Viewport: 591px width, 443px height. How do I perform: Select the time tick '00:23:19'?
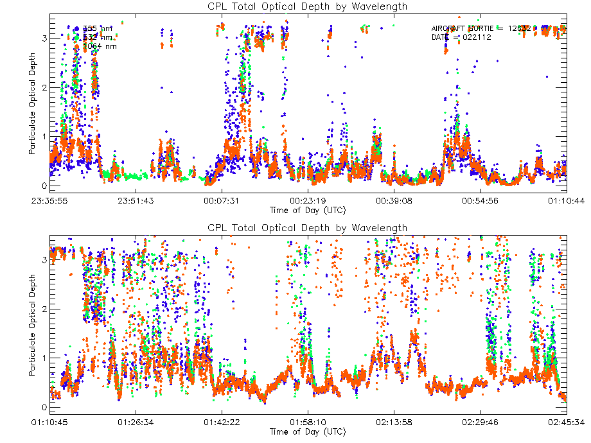(x=308, y=201)
